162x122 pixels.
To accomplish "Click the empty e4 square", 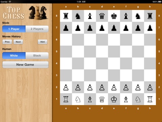I will 114,63.
